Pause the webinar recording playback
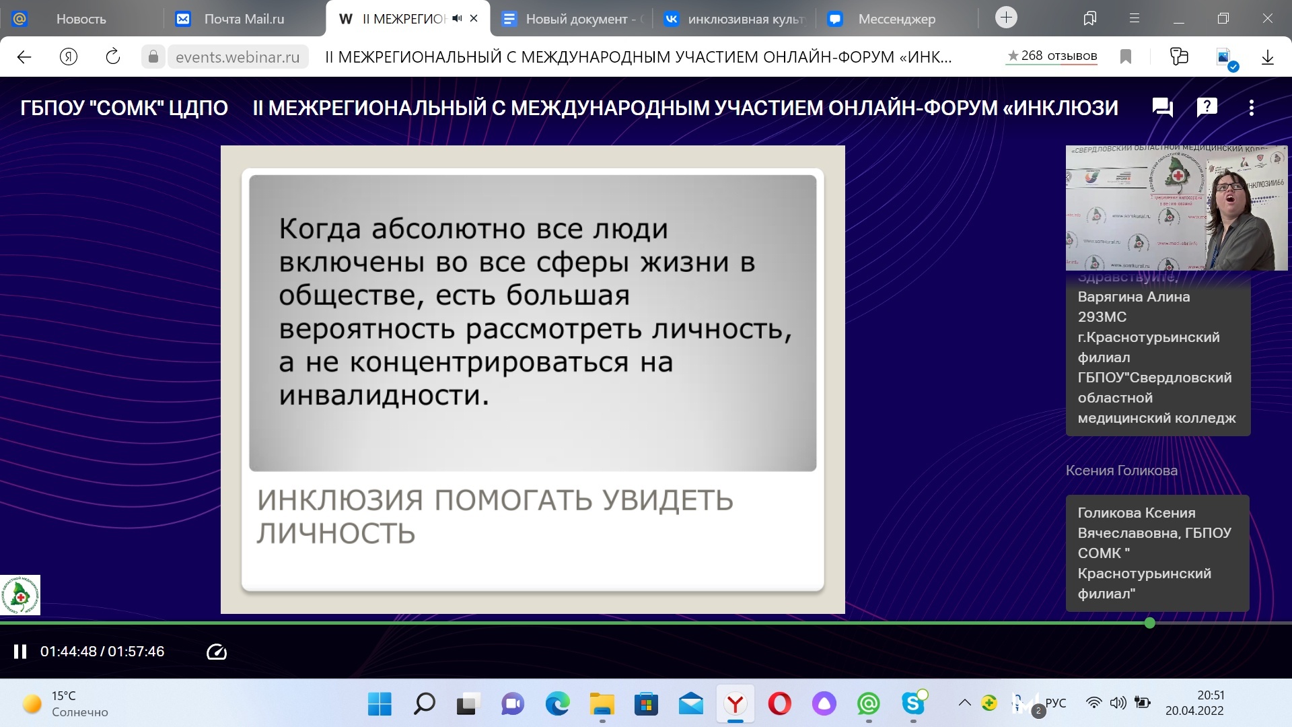The width and height of the screenshot is (1292, 727). point(20,652)
